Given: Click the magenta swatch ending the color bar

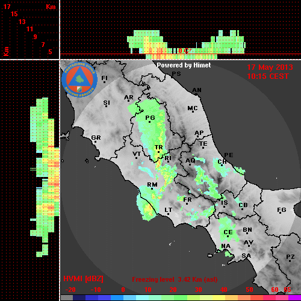Looking at the screenshot, I should (x=294, y=297).
